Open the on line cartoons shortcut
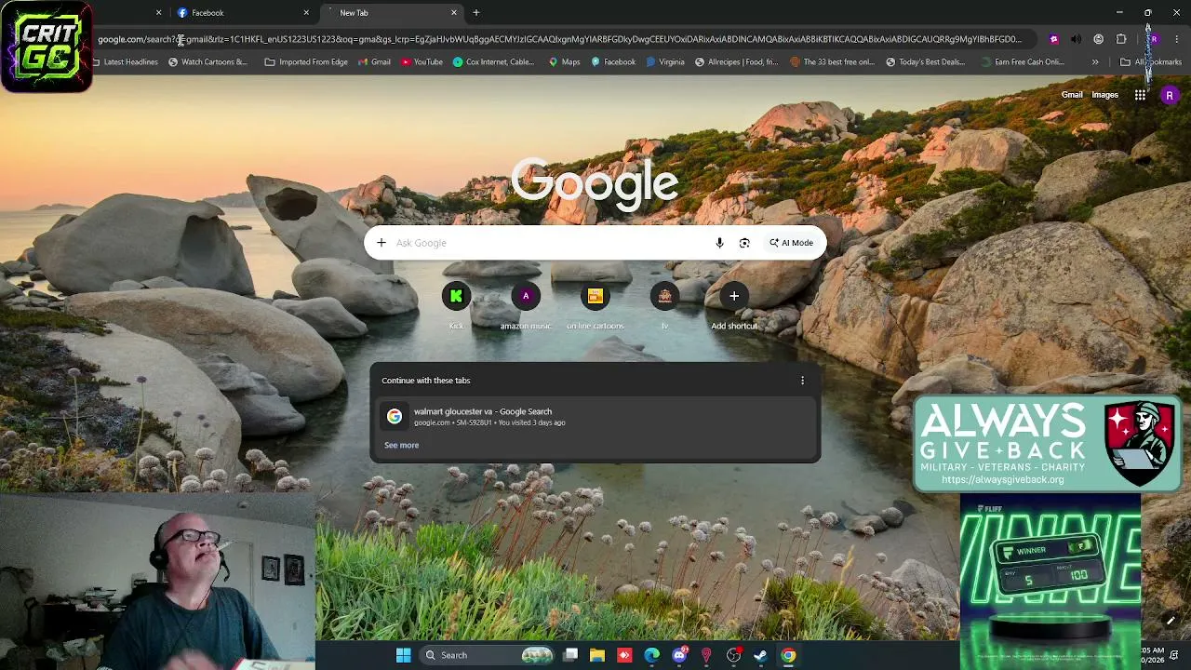Screen dimensions: 1191x670 click(x=595, y=296)
